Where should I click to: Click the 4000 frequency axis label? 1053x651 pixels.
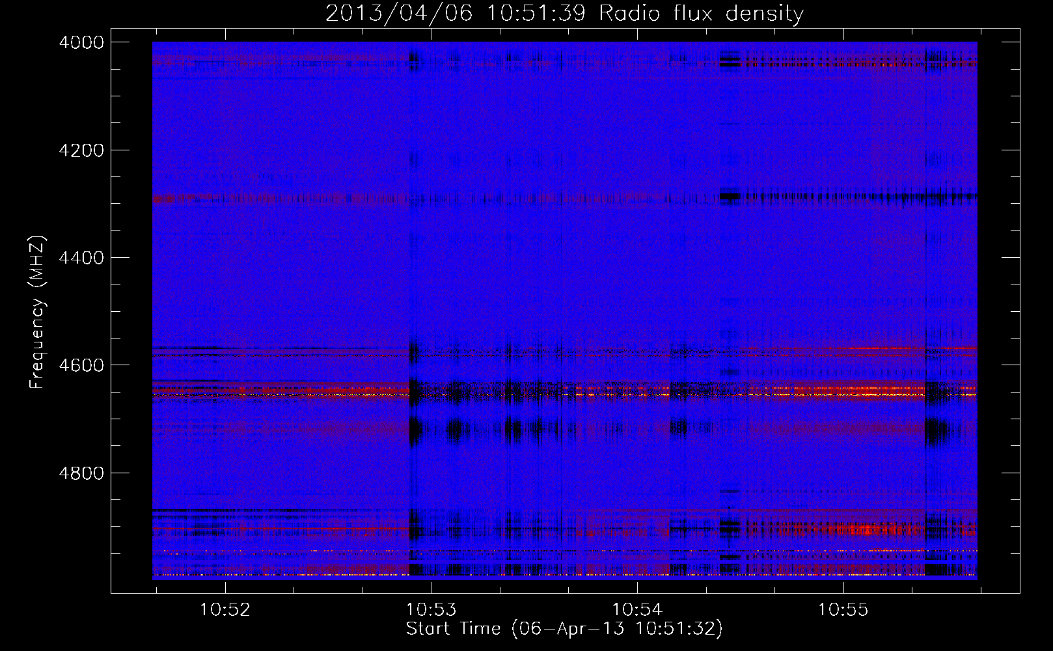coord(81,42)
